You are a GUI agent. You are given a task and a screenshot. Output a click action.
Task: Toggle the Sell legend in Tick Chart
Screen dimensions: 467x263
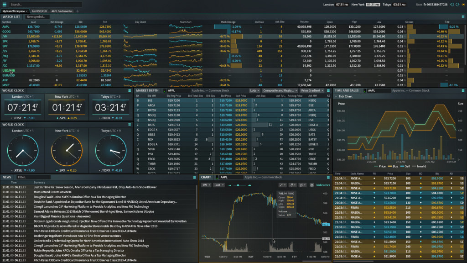(x=405, y=166)
